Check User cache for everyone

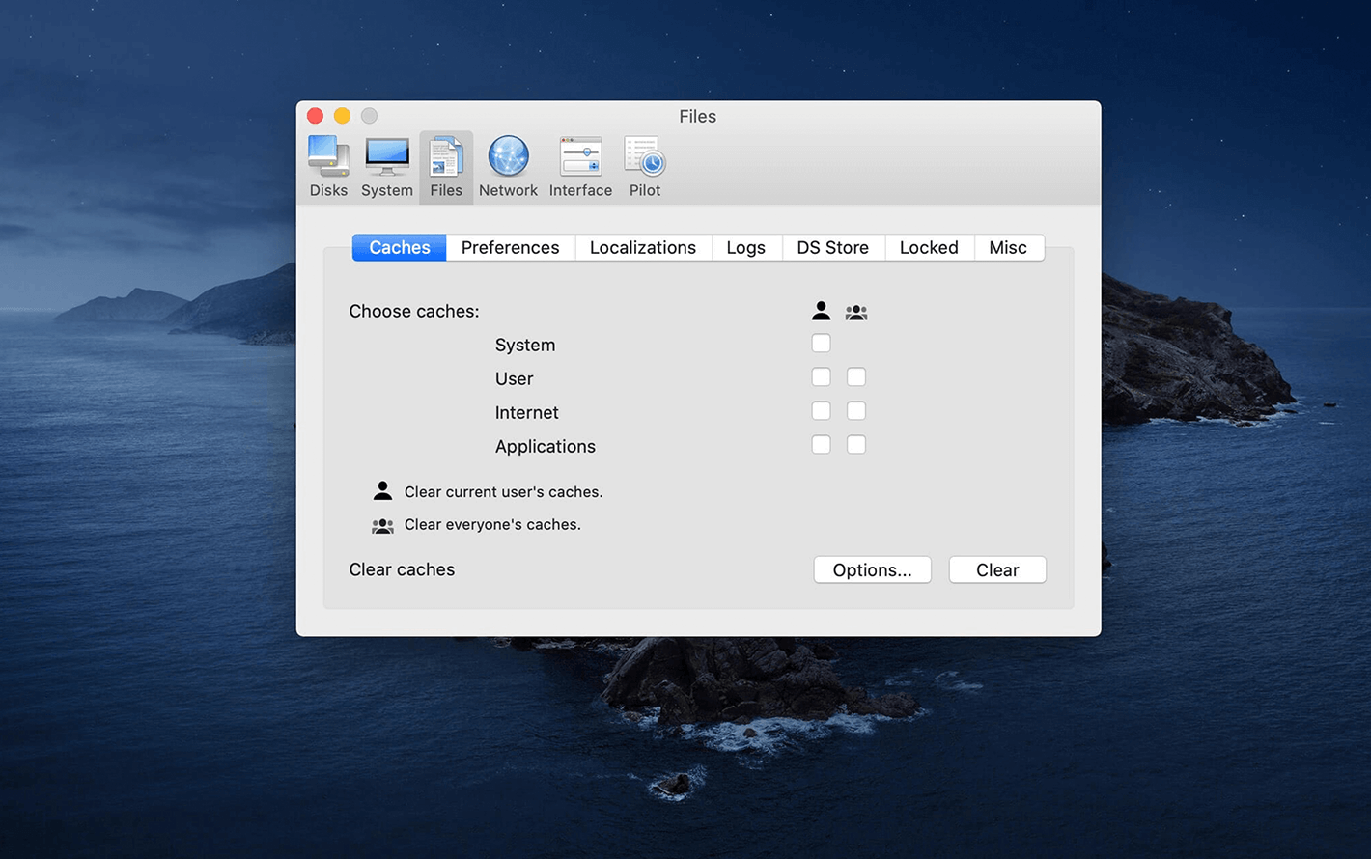click(856, 377)
